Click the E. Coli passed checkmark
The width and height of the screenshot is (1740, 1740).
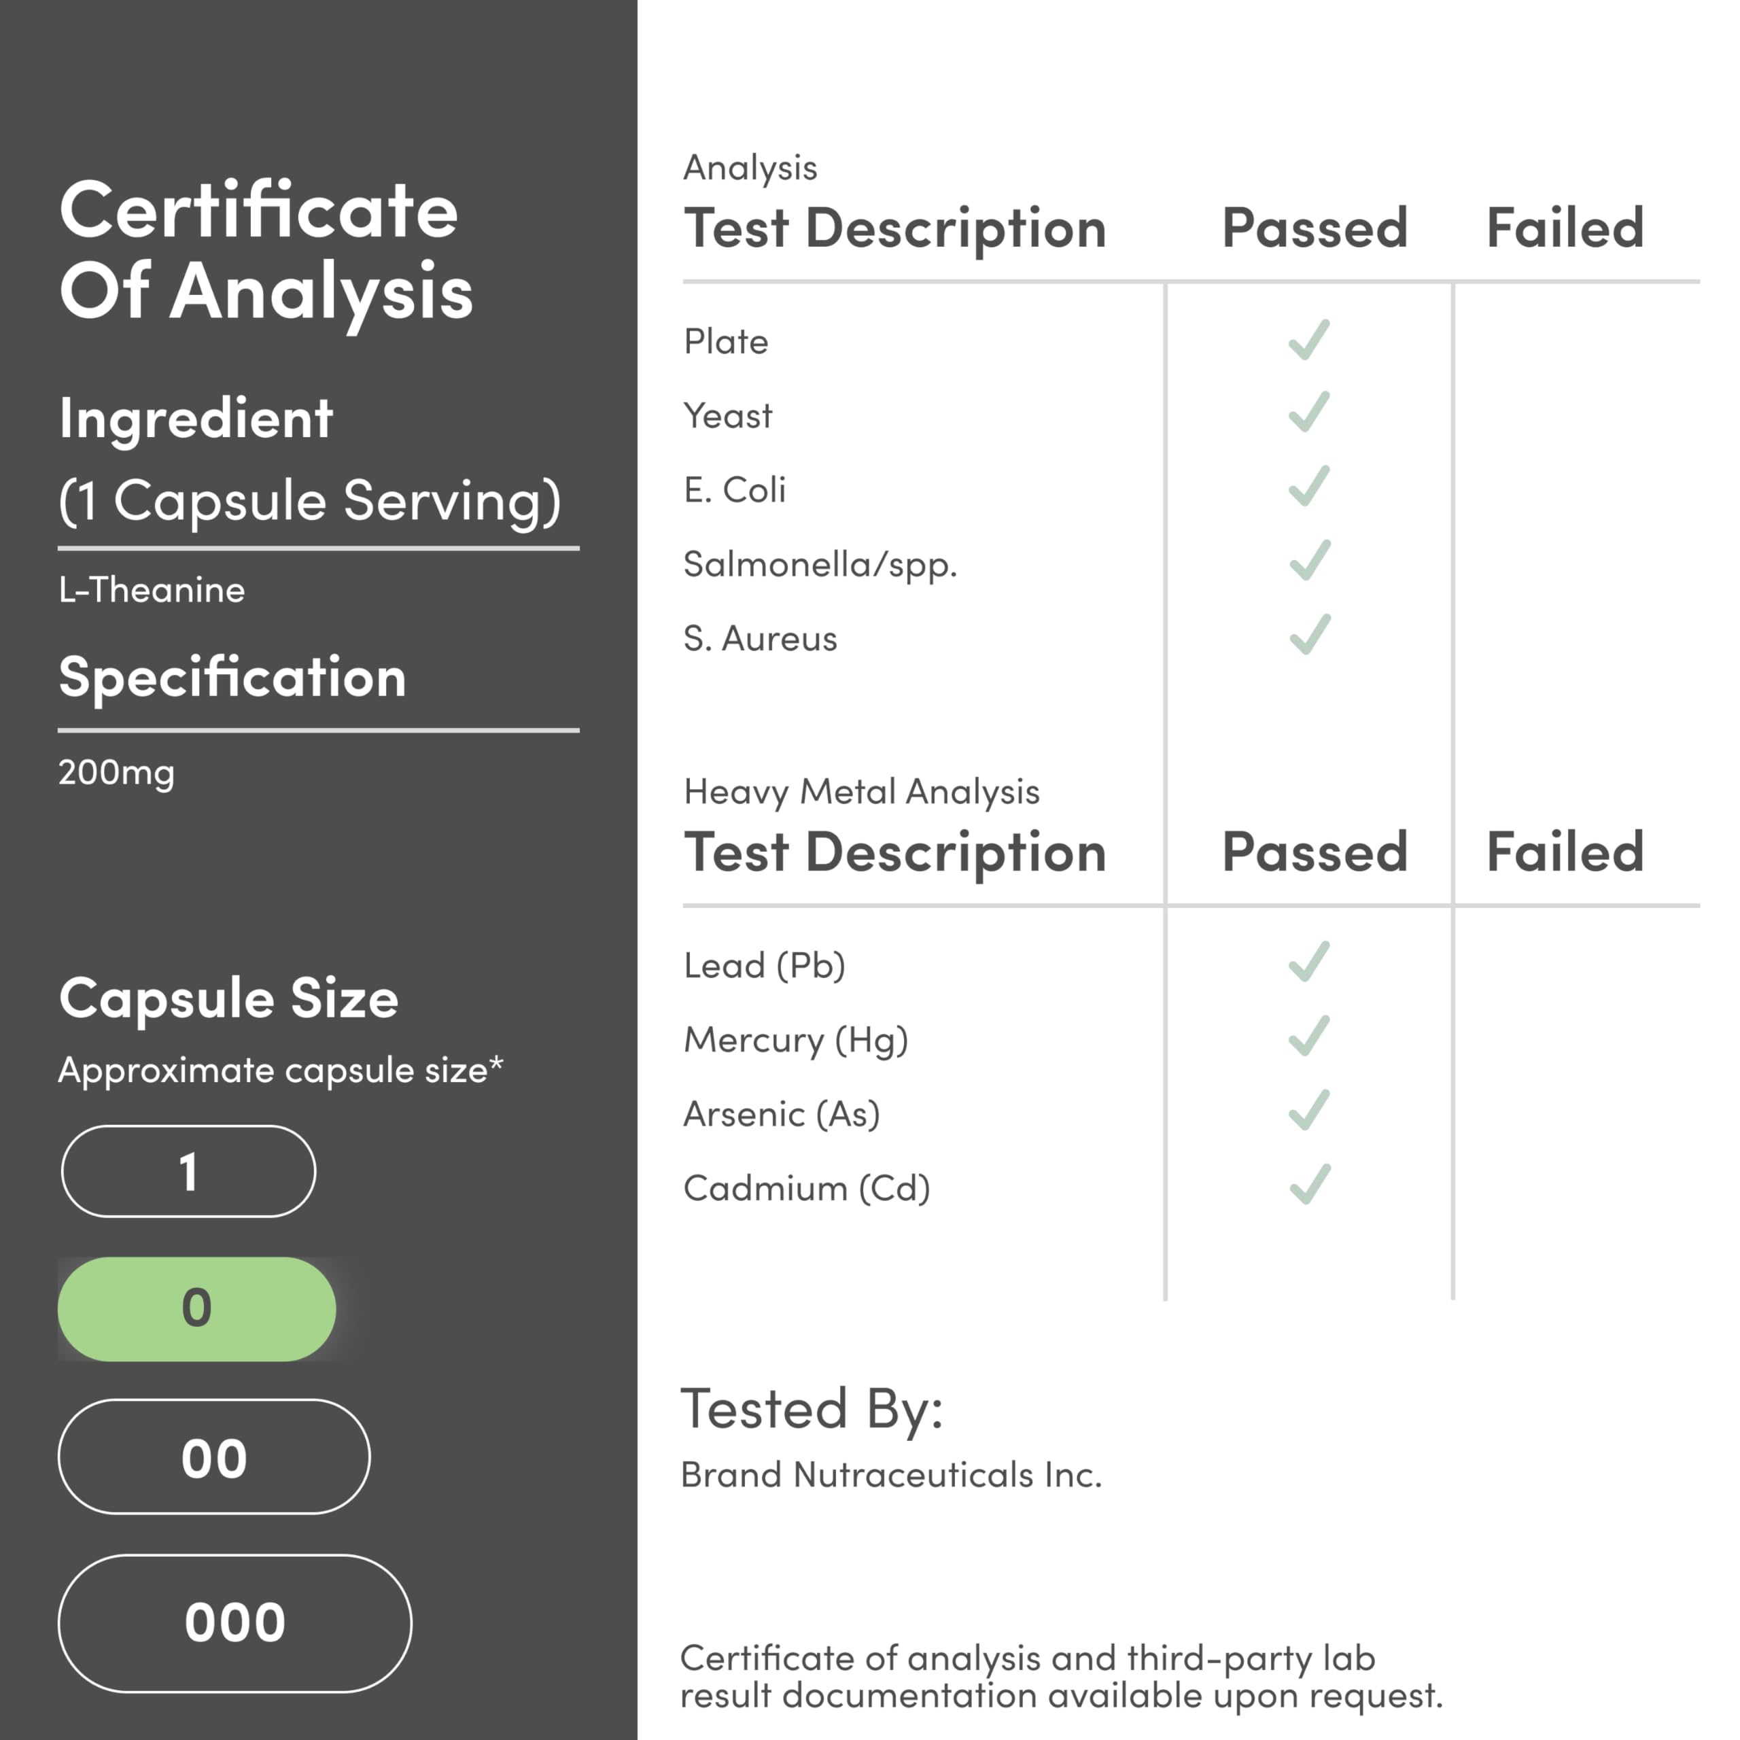pos(1308,487)
